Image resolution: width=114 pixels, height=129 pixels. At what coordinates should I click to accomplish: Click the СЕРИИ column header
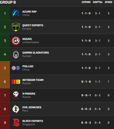[x=86, y=2]
